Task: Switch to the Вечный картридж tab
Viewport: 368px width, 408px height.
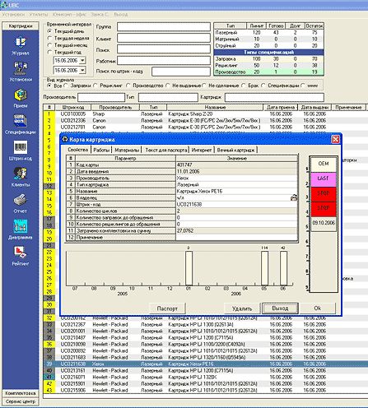Action: click(x=235, y=150)
